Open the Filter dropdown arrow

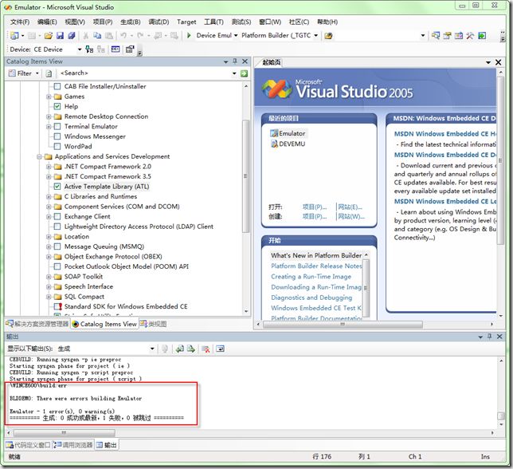[37, 73]
